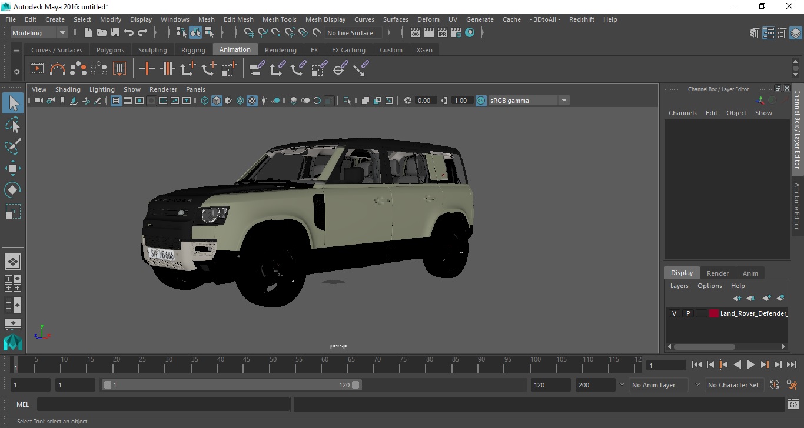Create a new scene file
804x428 pixels.
88,32
